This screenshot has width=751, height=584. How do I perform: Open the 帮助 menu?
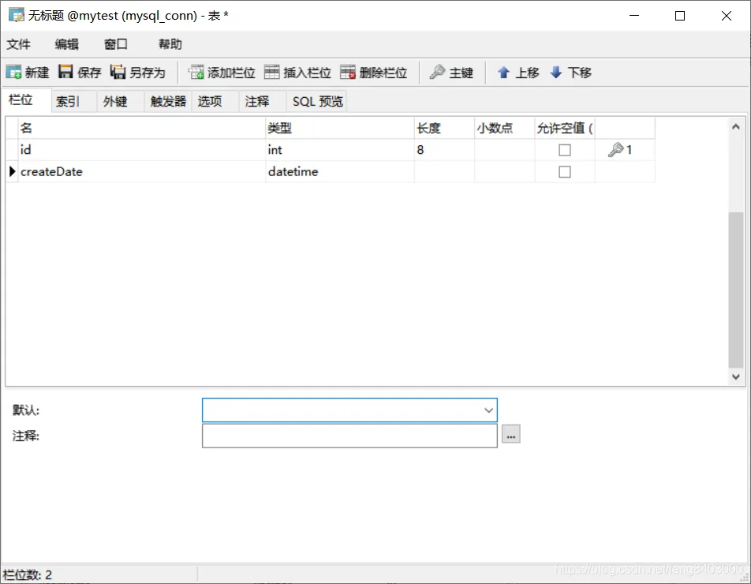tap(170, 44)
